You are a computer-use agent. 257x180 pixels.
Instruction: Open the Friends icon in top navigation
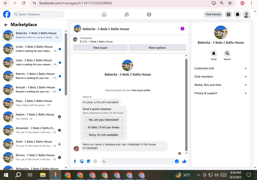coord(127,14)
